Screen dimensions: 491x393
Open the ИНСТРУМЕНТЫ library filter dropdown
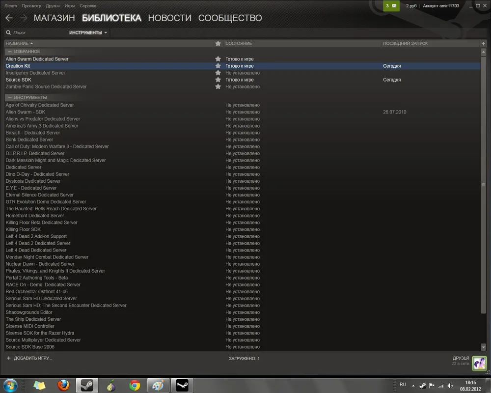(x=88, y=33)
